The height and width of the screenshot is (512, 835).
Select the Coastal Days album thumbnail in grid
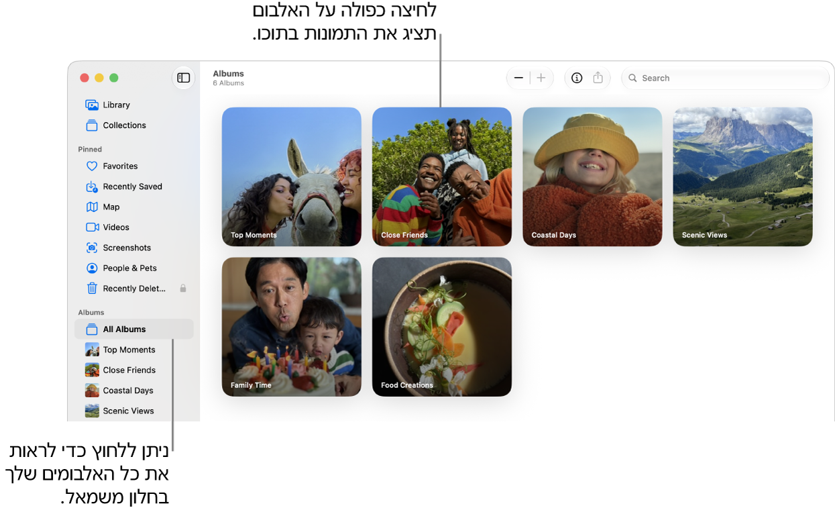pos(592,176)
